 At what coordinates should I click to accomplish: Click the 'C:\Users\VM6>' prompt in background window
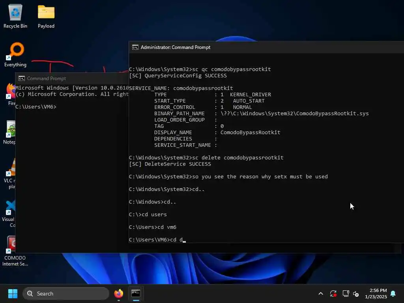(x=36, y=107)
